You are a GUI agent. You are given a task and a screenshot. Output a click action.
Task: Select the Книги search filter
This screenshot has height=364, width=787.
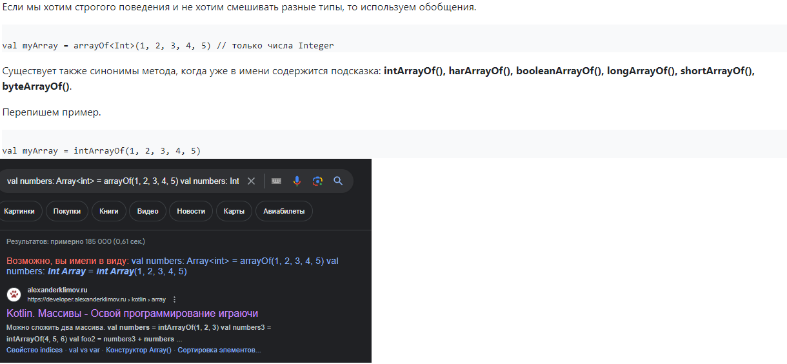pos(109,211)
